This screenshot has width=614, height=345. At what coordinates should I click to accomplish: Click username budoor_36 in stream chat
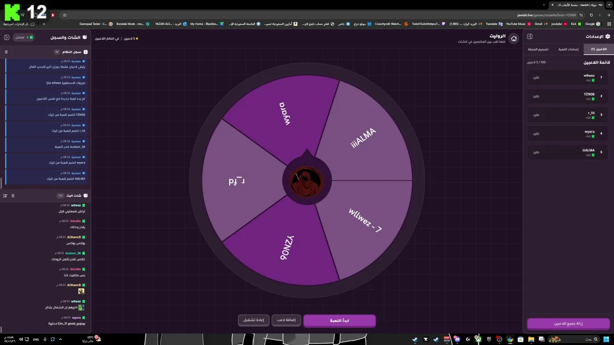coord(73,253)
